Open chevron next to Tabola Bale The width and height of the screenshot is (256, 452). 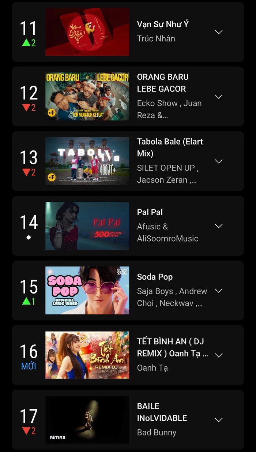[219, 161]
